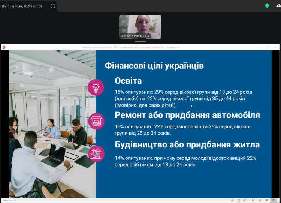Screen dimensions: 281x203
Task: Close the PowerPoint slideshow window
Action: coord(275,47)
